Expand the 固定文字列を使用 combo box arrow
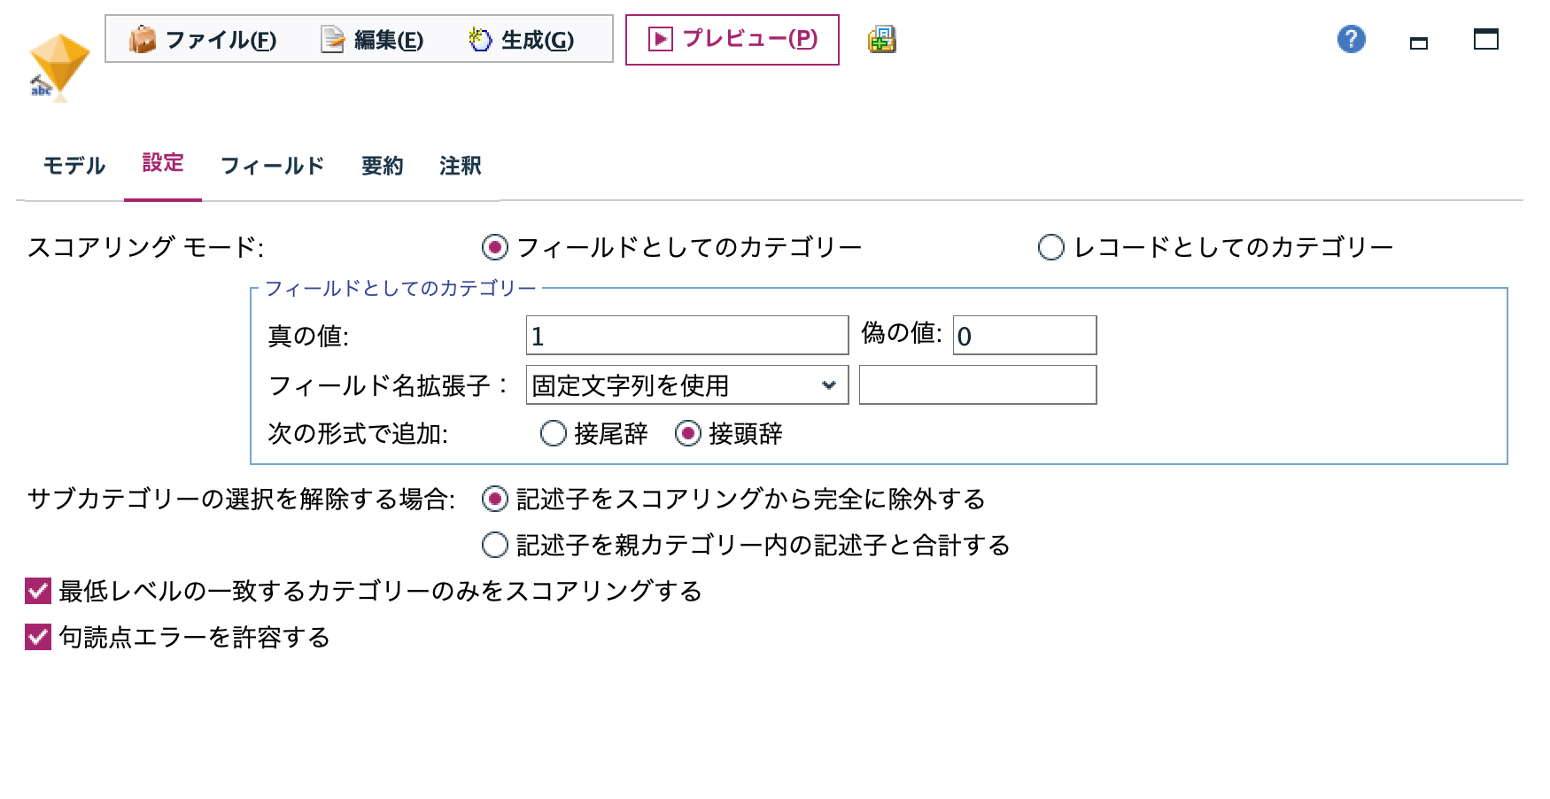This screenshot has height=799, width=1550. click(x=830, y=384)
